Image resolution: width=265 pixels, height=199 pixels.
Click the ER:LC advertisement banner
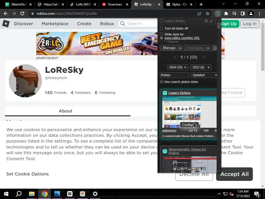click(97, 44)
